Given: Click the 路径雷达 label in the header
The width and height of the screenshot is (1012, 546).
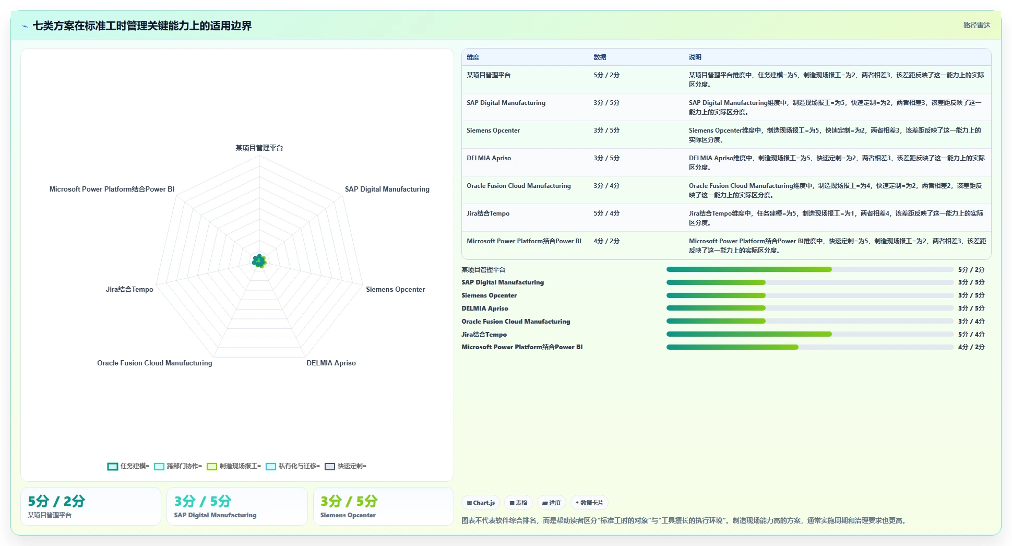Looking at the screenshot, I should coord(977,25).
